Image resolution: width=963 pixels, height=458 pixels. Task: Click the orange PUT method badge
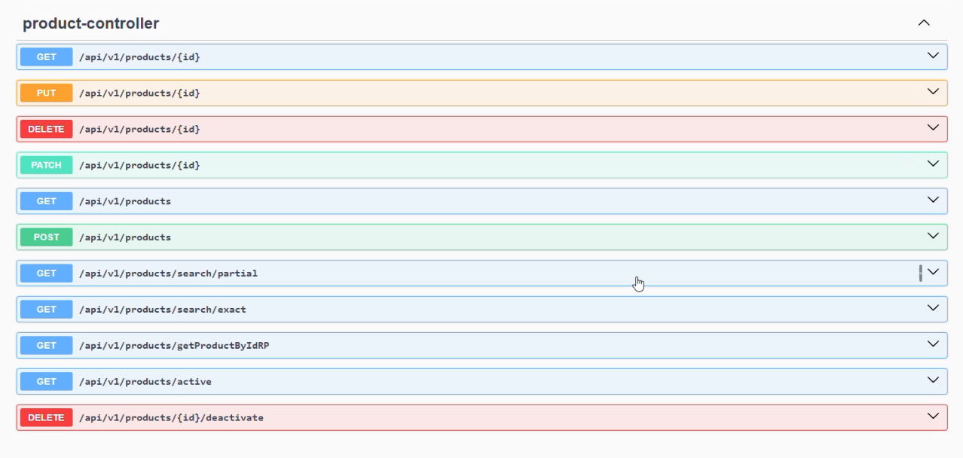[46, 93]
